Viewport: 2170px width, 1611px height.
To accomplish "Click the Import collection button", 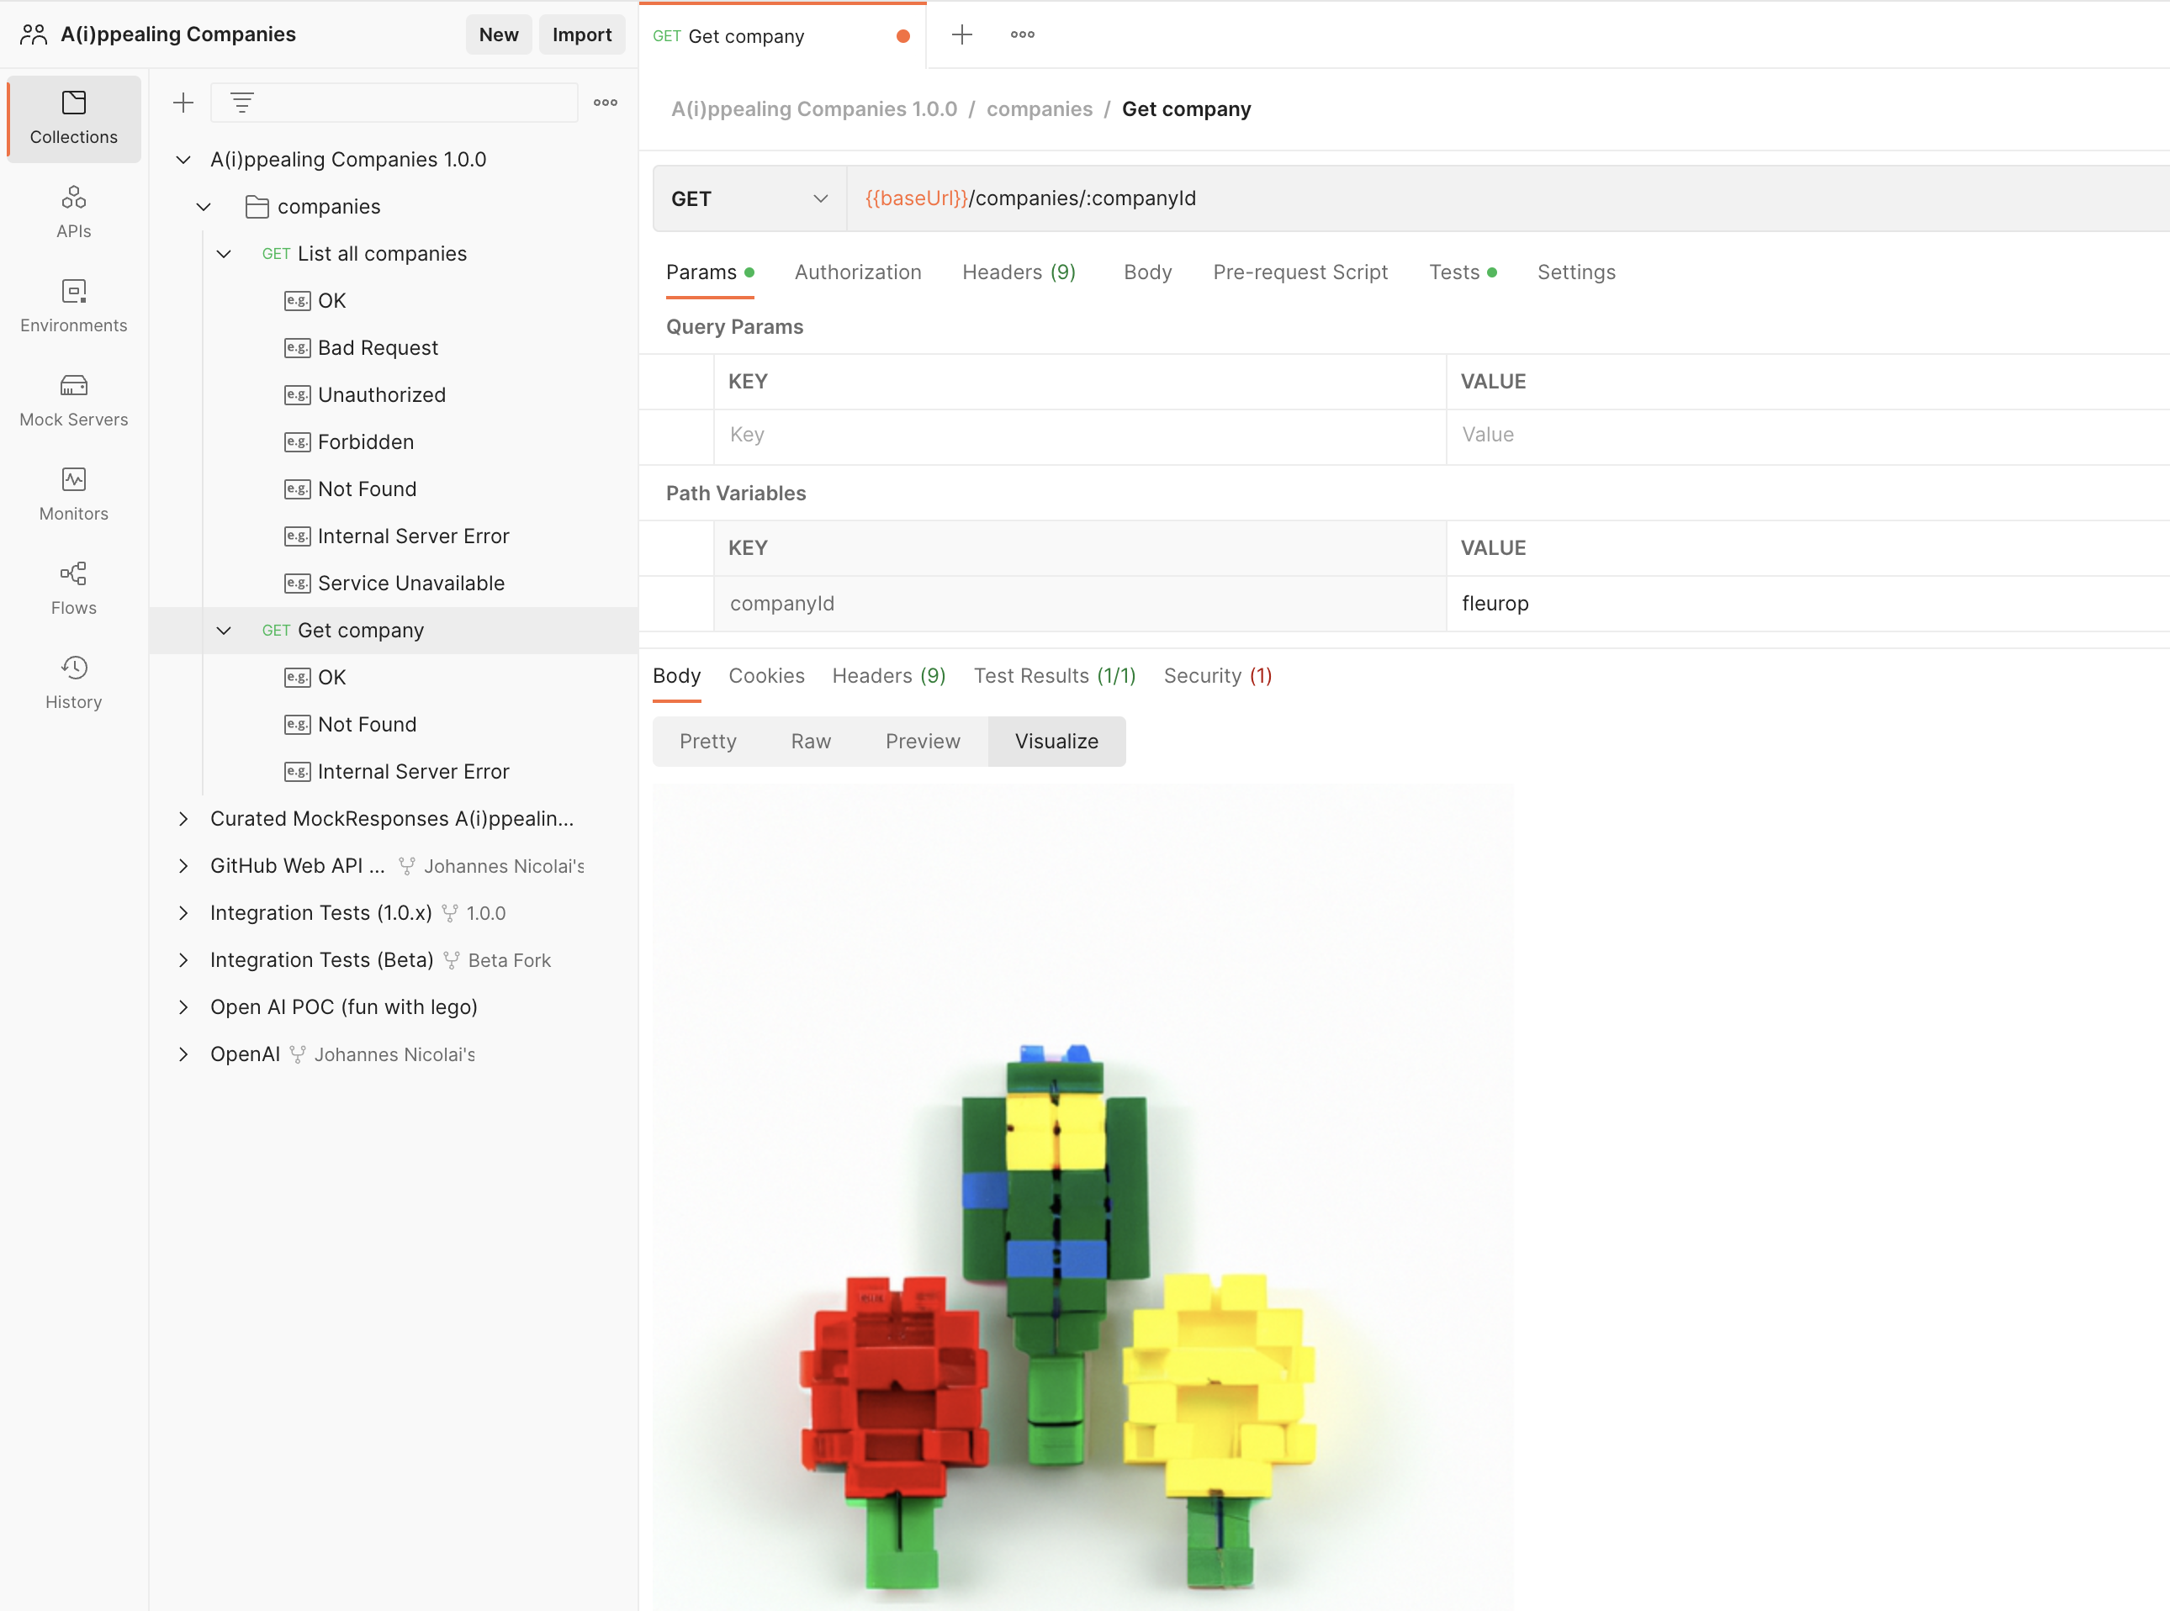I will [x=582, y=34].
